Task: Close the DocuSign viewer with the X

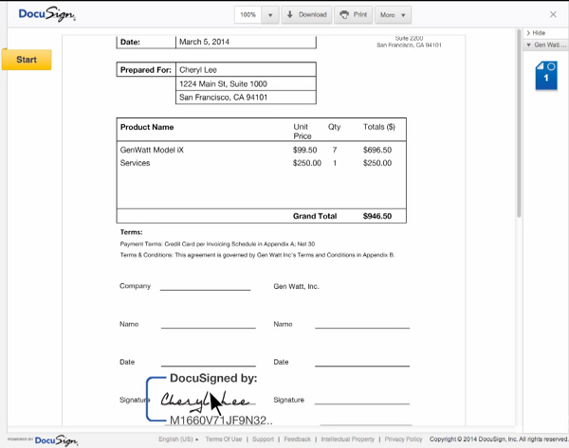Action: (x=553, y=14)
